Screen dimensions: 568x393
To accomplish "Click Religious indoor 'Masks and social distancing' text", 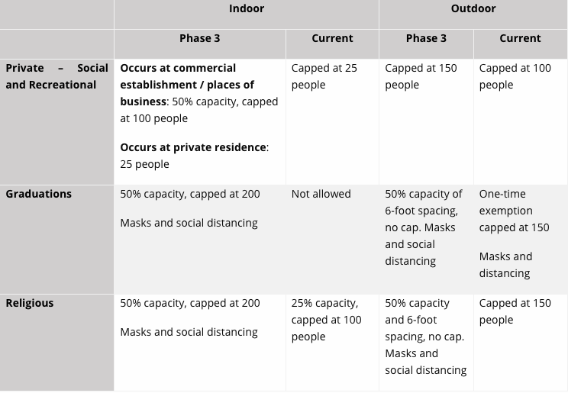I will 189,332.
